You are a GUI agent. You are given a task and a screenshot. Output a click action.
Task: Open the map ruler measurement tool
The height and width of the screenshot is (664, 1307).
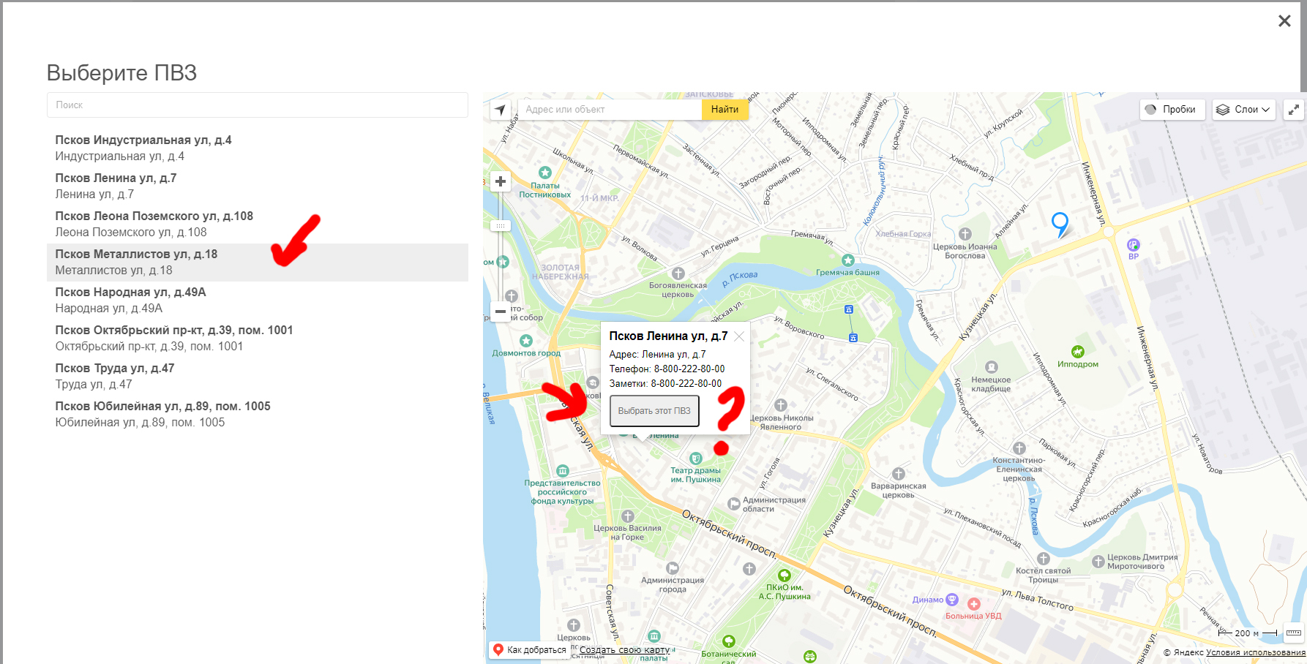click(x=1293, y=633)
